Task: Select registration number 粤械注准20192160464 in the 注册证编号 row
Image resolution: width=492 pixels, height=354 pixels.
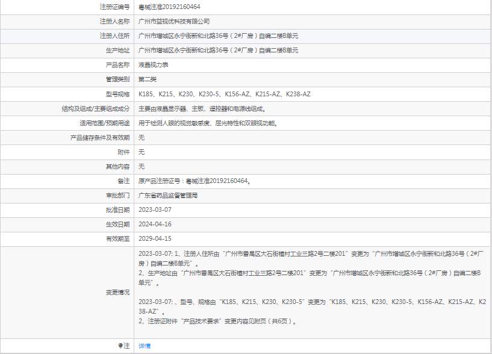Action: (169, 7)
